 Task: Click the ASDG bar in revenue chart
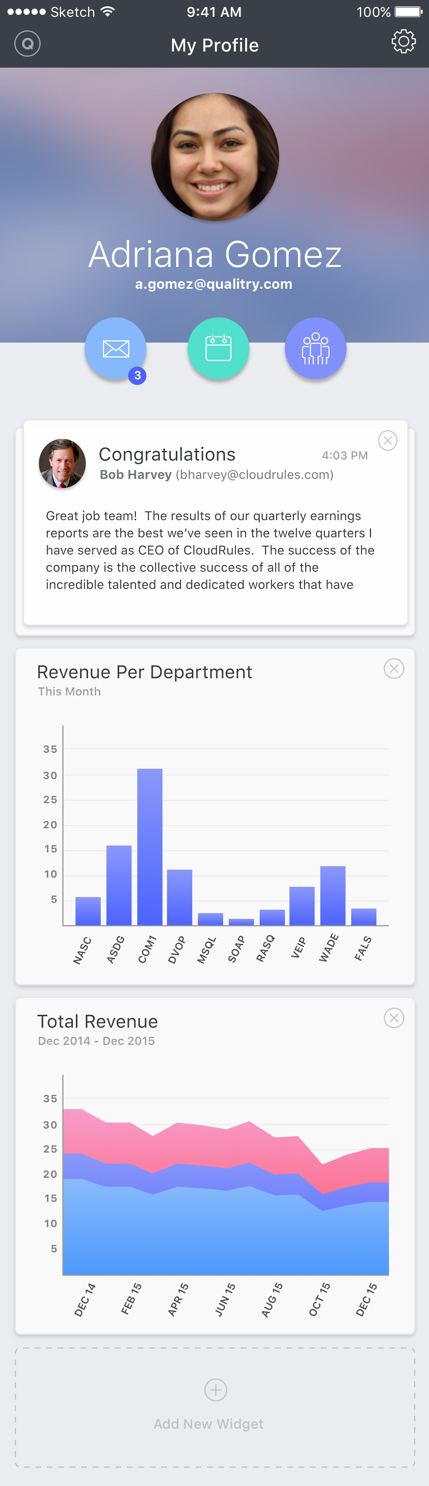(119, 885)
